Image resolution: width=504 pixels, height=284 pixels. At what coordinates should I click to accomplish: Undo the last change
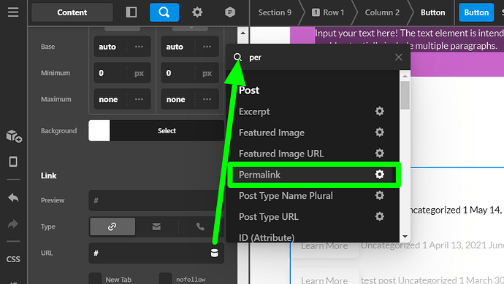click(13, 198)
